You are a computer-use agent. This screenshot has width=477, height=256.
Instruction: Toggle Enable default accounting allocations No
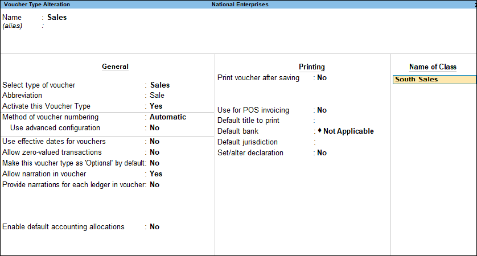[x=154, y=227]
